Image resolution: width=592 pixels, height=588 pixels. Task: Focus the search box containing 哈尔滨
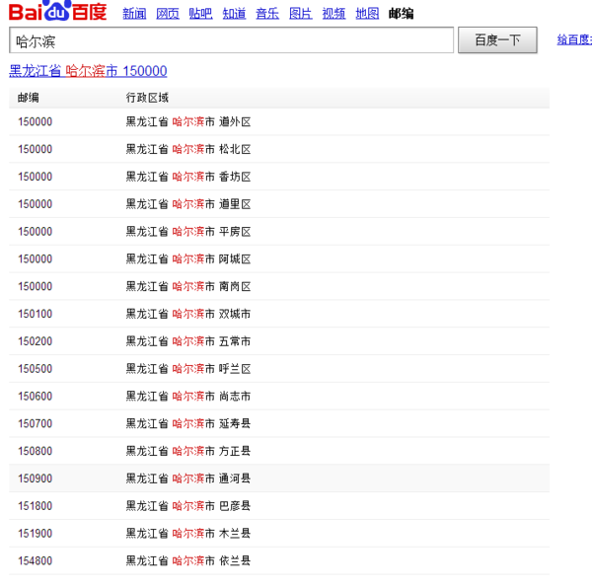(x=232, y=40)
